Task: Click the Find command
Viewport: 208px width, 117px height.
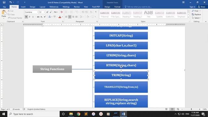Action: [x=195, y=11]
